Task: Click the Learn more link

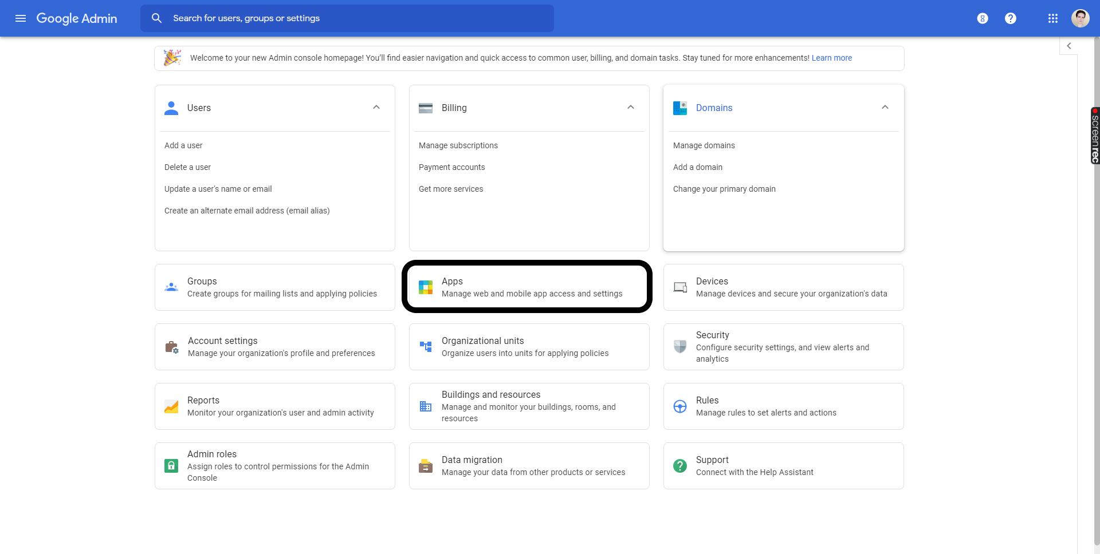Action: [x=832, y=58]
